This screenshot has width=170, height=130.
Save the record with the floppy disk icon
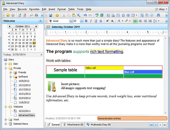tap(50, 15)
